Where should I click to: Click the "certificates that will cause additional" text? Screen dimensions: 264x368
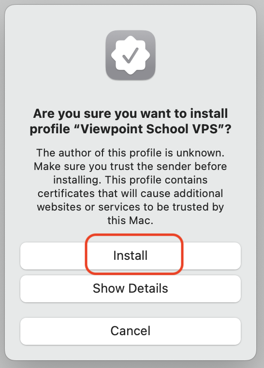click(x=131, y=193)
